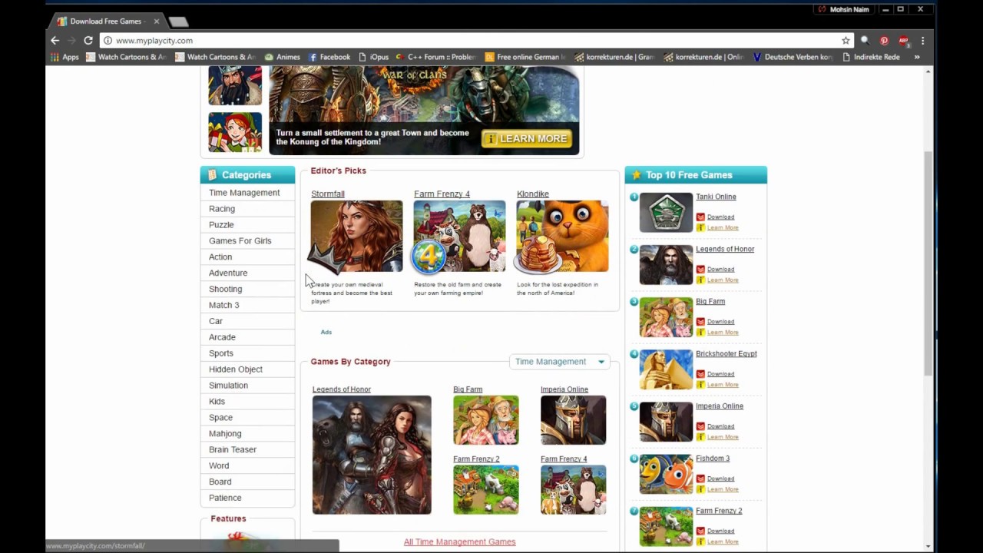Choose Time Management in Categories list
Viewport: 983px width, 553px height.
244,193
